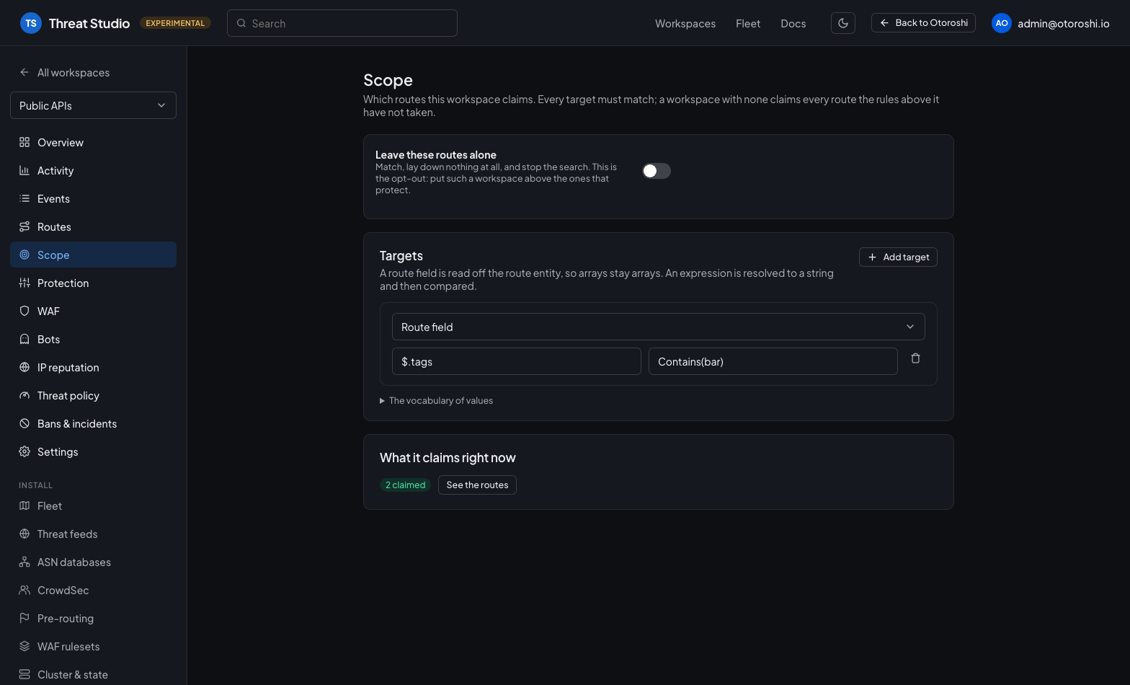Click the Pre-routing flag icon
The width and height of the screenshot is (1130, 685).
coord(25,618)
